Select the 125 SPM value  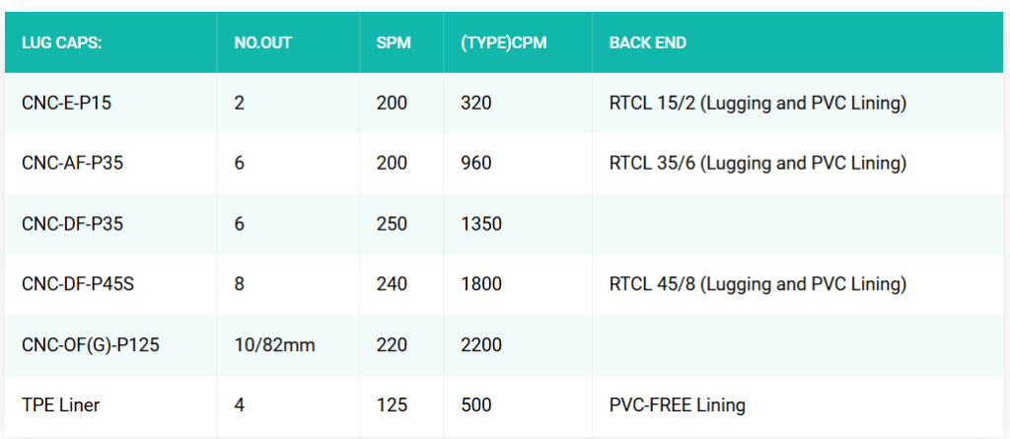point(392,405)
